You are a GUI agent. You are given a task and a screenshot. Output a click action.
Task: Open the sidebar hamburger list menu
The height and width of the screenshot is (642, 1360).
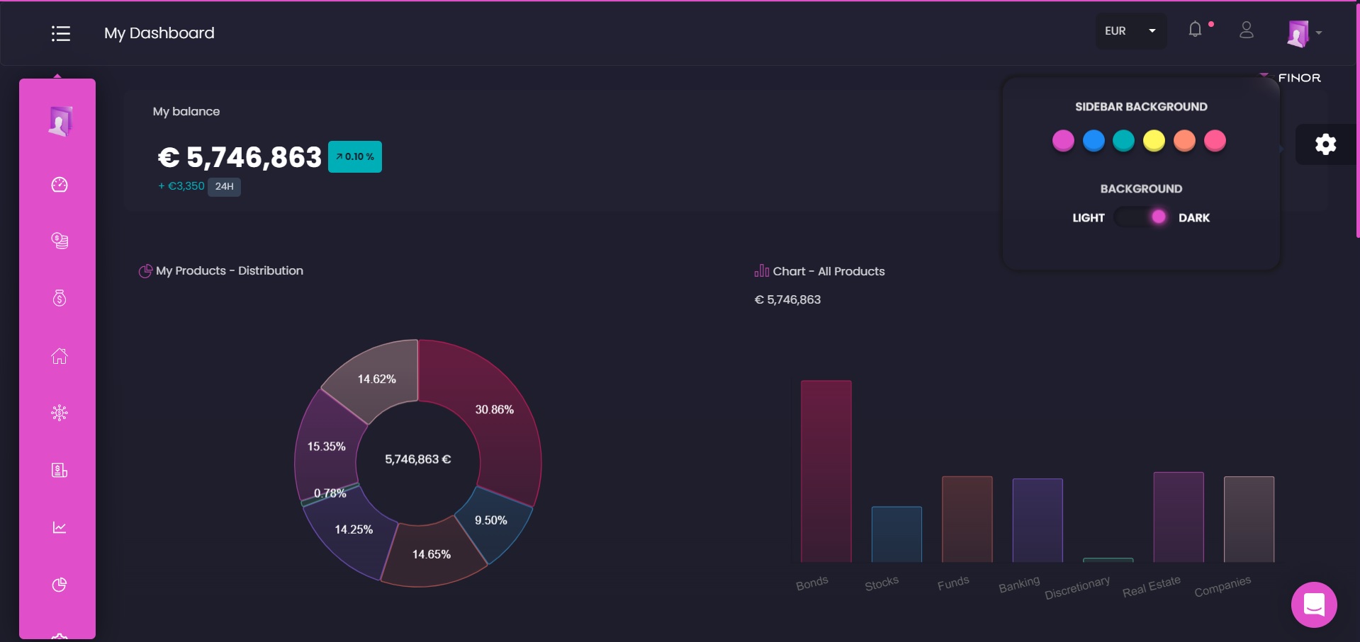point(60,33)
